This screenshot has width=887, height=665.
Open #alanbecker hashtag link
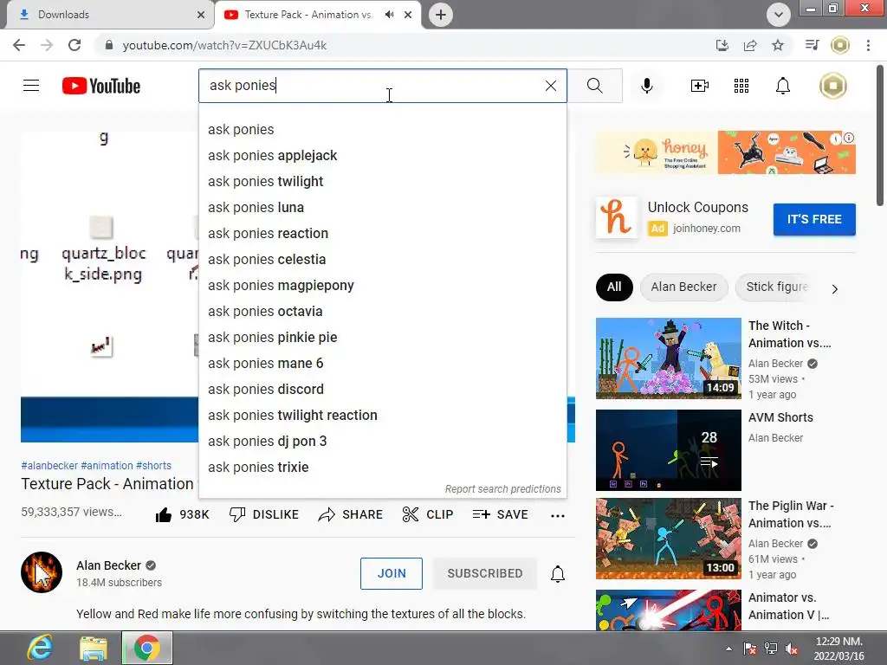click(x=49, y=466)
